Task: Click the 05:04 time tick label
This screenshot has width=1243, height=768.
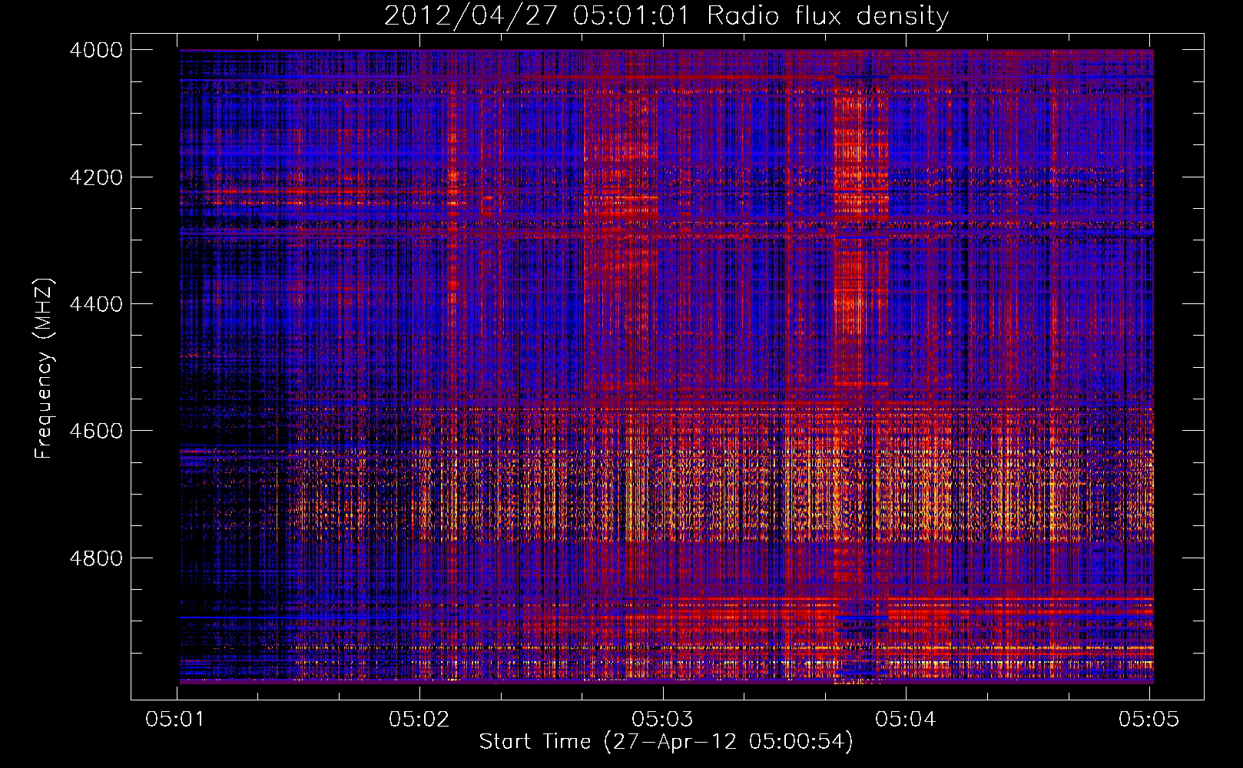Action: (x=907, y=719)
